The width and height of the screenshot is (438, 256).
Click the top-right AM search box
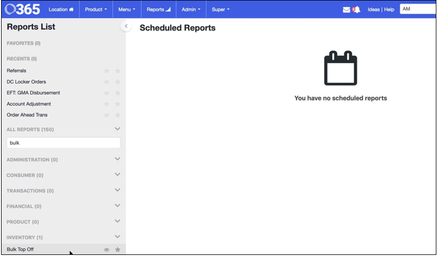pyautogui.click(x=417, y=9)
